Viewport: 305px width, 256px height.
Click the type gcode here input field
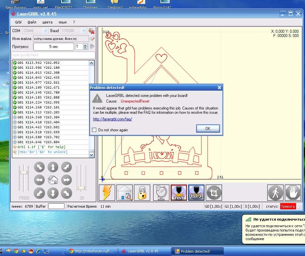pos(53,55)
